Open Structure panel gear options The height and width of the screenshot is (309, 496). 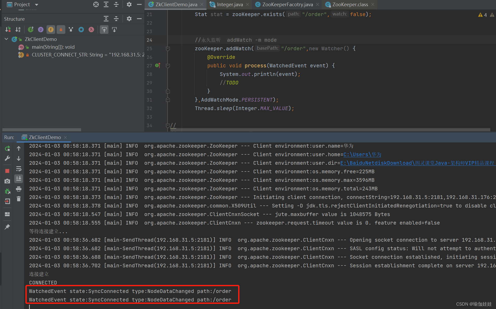point(129,19)
